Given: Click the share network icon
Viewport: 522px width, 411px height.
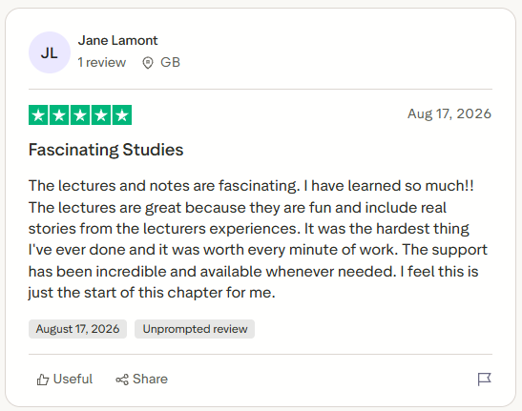Looking at the screenshot, I should (x=122, y=380).
